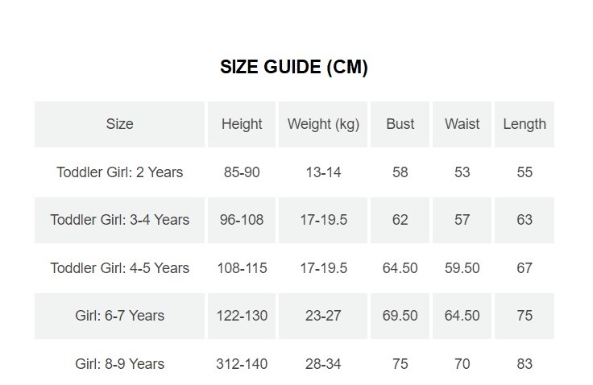Select the 64.50 bust value

coord(400,268)
